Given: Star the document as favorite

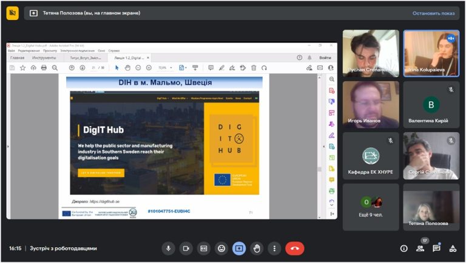Looking at the screenshot, I should pos(22,68).
